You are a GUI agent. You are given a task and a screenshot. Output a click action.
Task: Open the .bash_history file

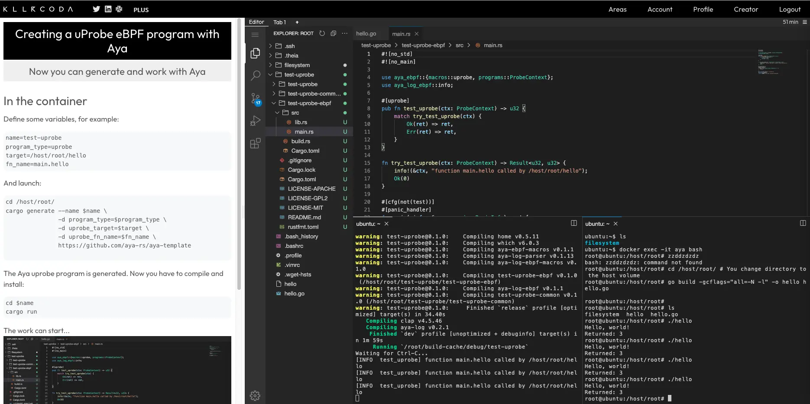(x=309, y=236)
